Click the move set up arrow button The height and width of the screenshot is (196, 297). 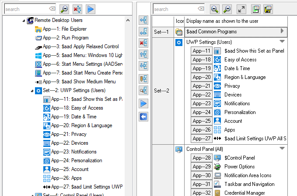point(143,54)
